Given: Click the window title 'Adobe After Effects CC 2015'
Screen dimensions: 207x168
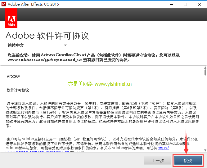Looking at the screenshot, I should click(x=33, y=4).
